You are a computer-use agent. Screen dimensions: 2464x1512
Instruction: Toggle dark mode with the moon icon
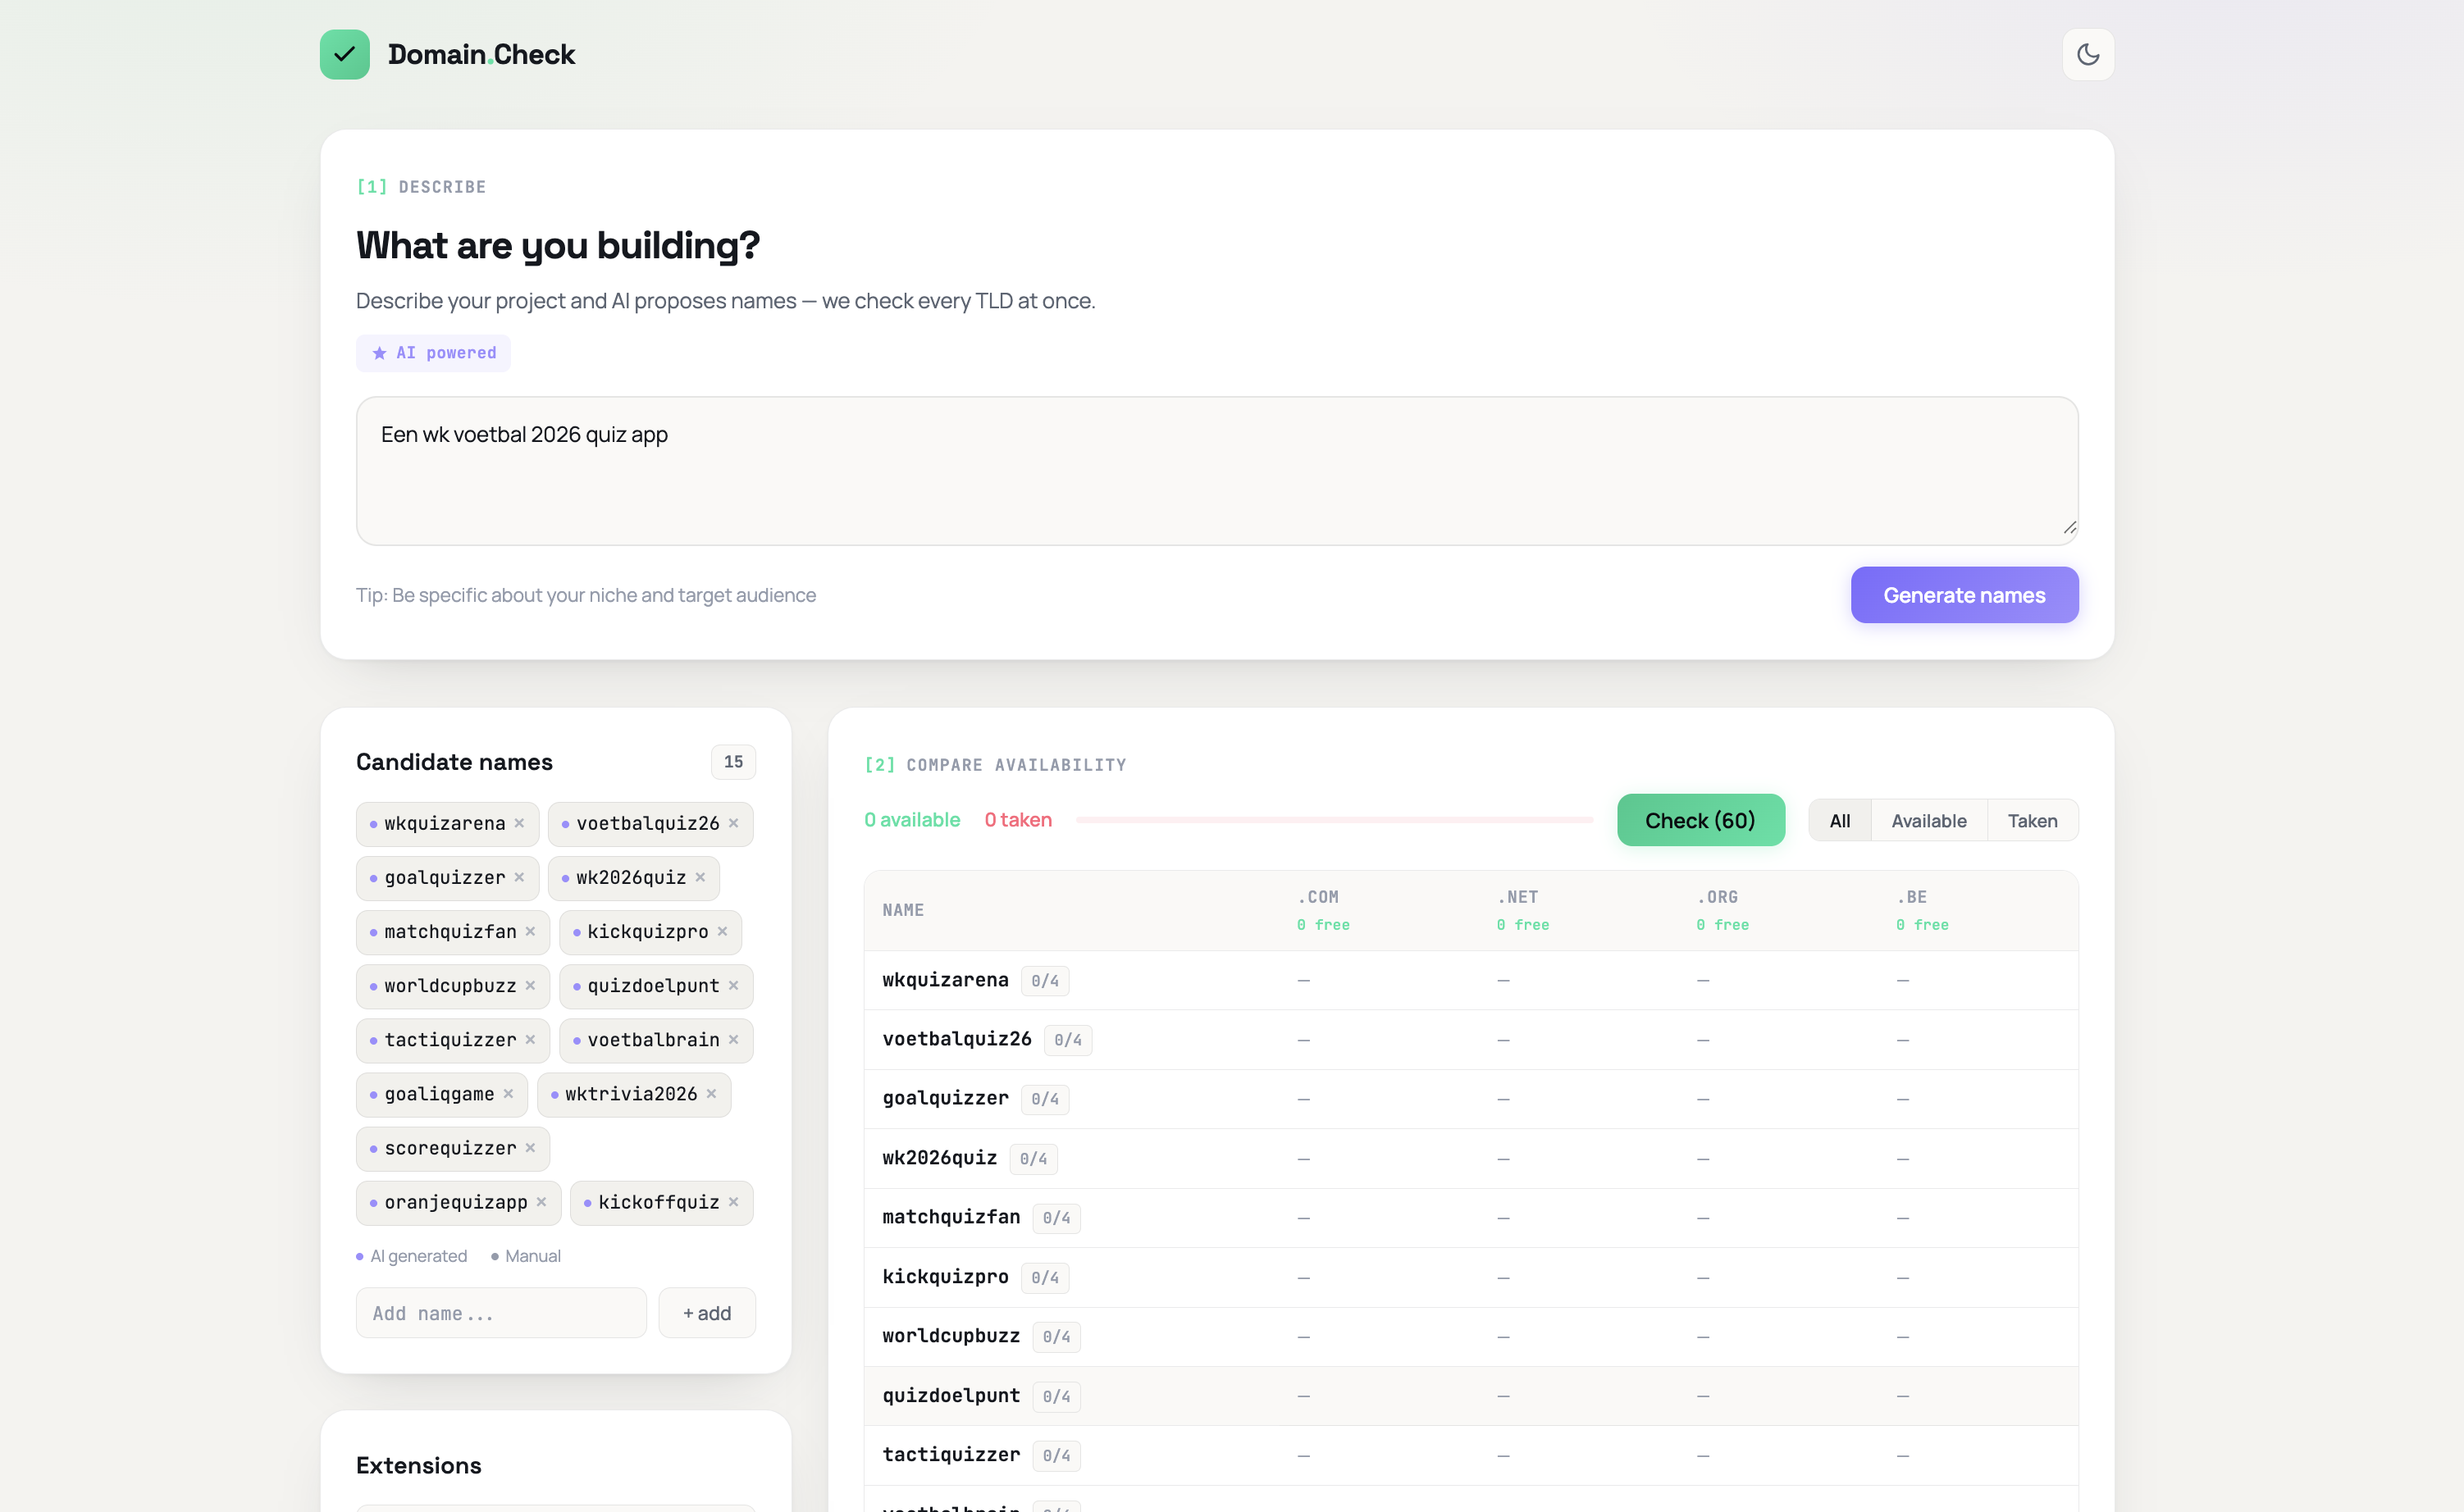tap(2088, 54)
